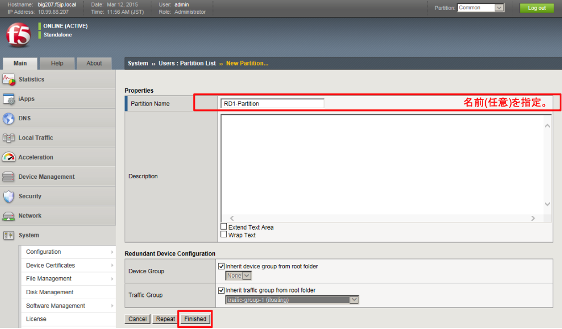Open the Statistics menu item
The height and width of the screenshot is (329, 562).
(x=58, y=79)
